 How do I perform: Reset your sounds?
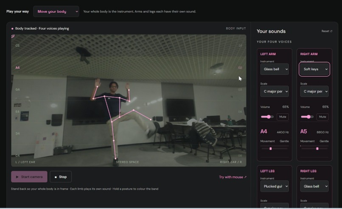pyautogui.click(x=327, y=31)
